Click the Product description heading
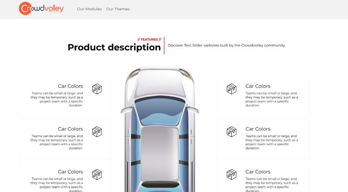348x192 pixels. coord(114,48)
